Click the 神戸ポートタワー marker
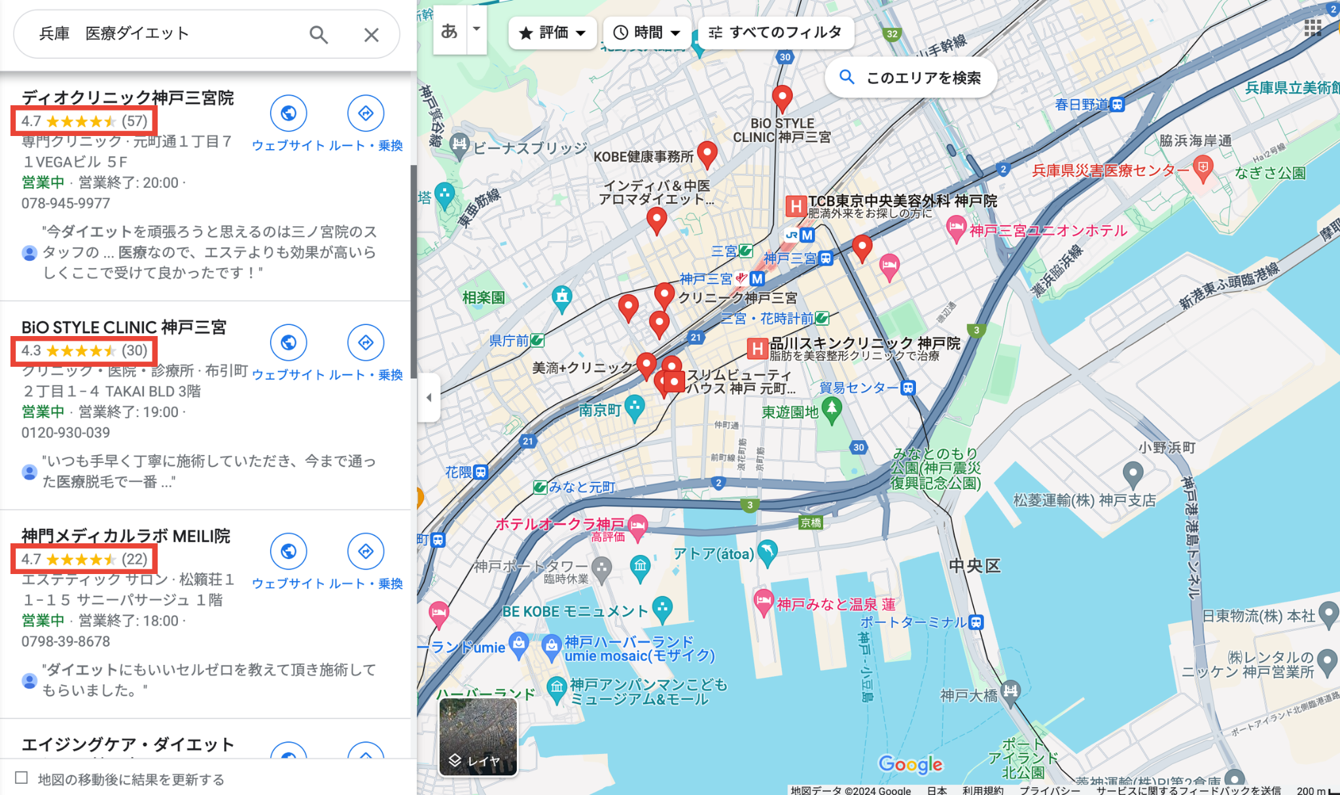Screen dimensions: 1340x795 tap(601, 569)
